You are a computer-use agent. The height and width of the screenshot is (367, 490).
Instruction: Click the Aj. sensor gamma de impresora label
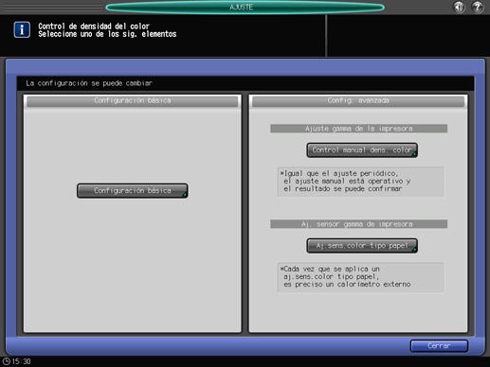point(358,224)
